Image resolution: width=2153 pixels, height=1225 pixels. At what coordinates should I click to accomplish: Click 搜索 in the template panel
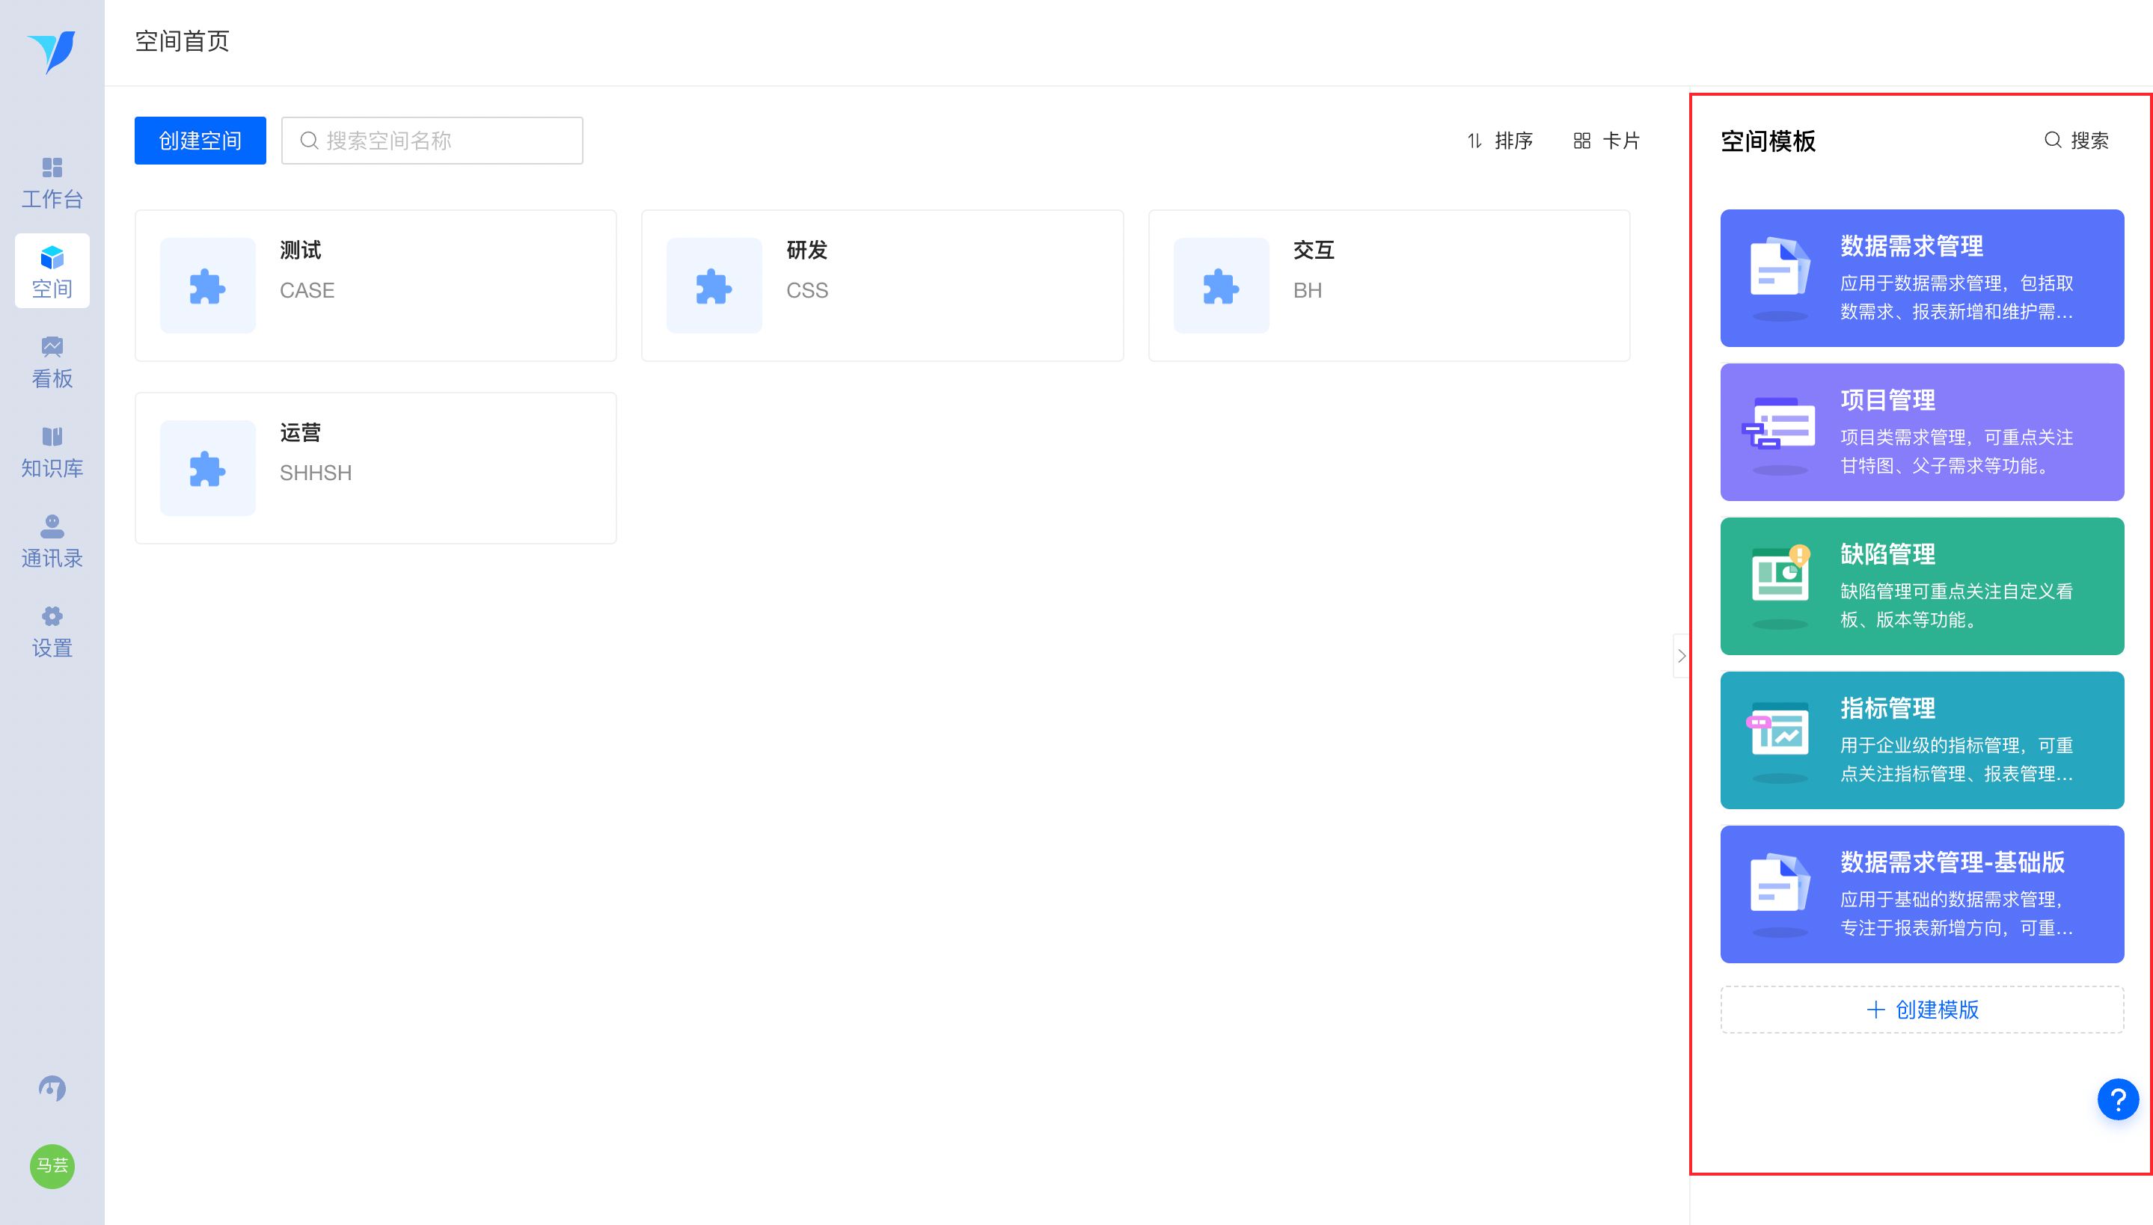(2076, 141)
